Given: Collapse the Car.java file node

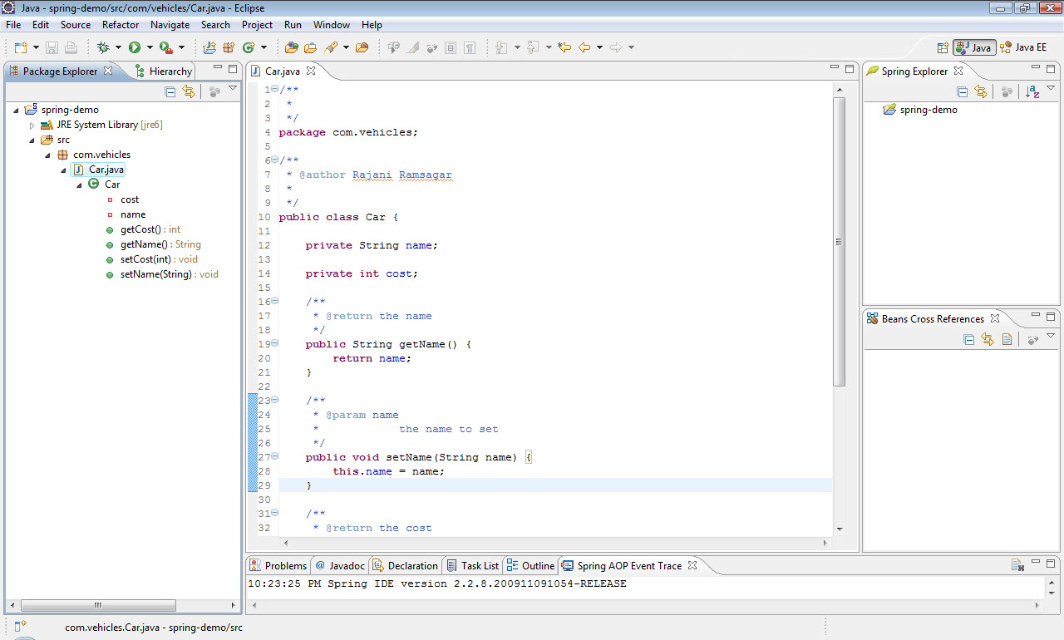Looking at the screenshot, I should pos(63,170).
